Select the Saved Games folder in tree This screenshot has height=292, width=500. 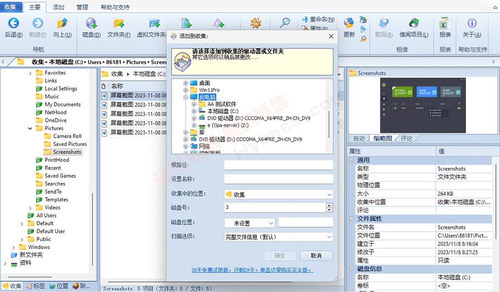(x=60, y=176)
